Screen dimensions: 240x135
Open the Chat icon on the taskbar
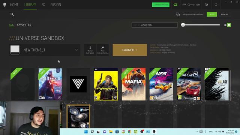click(105, 132)
